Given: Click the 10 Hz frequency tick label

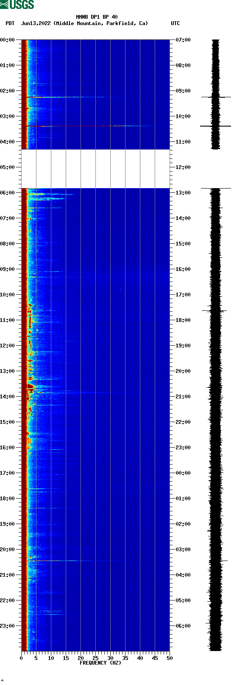Looking at the screenshot, I should pyautogui.click(x=51, y=658).
